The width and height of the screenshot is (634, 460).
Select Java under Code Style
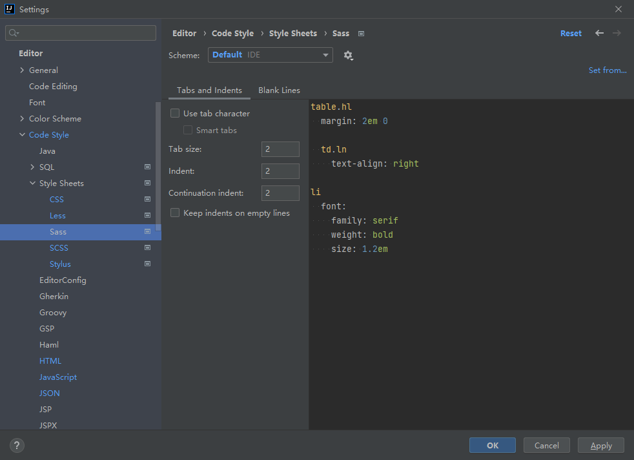coord(47,151)
